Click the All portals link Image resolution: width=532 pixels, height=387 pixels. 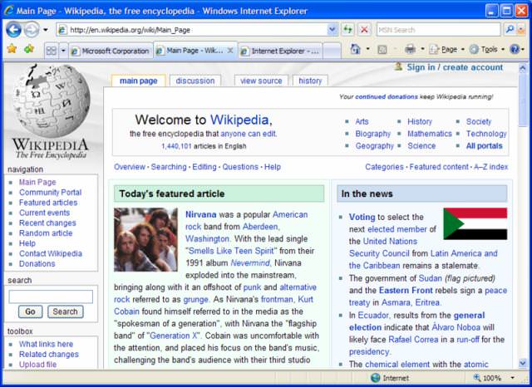(x=484, y=145)
